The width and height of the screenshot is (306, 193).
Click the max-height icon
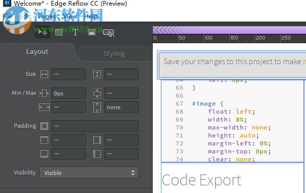point(97,107)
